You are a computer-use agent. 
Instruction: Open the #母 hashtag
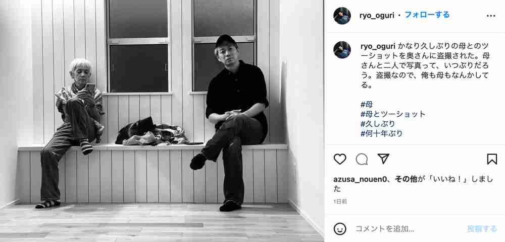tap(367, 104)
